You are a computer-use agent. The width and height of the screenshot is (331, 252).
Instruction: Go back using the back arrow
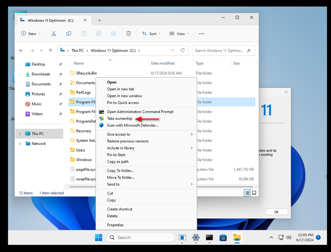(x=21, y=50)
